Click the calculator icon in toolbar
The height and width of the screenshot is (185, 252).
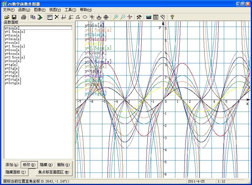point(156,17)
